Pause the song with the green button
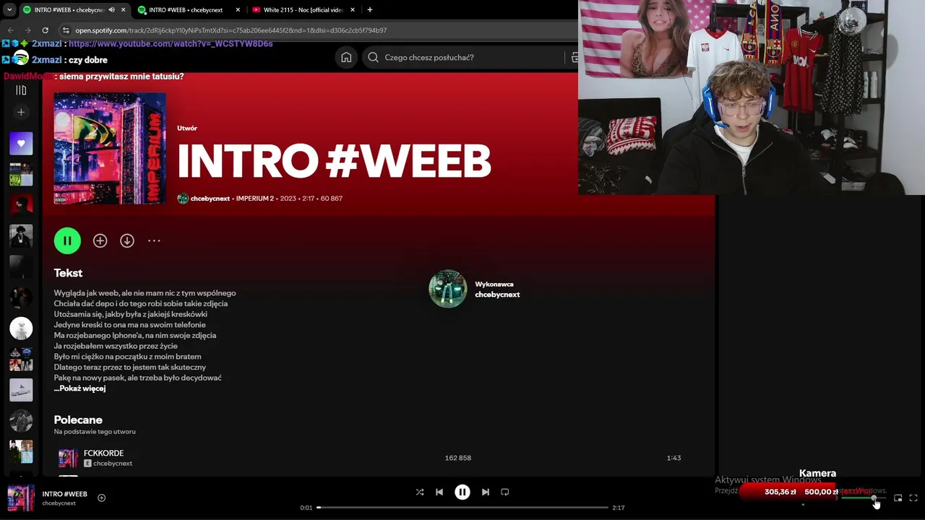 67,240
